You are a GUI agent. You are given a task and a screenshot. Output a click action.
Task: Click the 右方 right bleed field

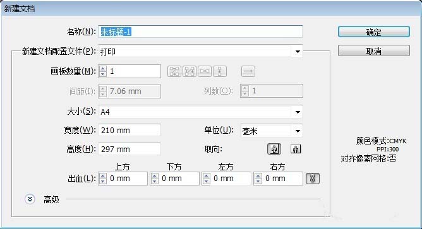[282, 179]
